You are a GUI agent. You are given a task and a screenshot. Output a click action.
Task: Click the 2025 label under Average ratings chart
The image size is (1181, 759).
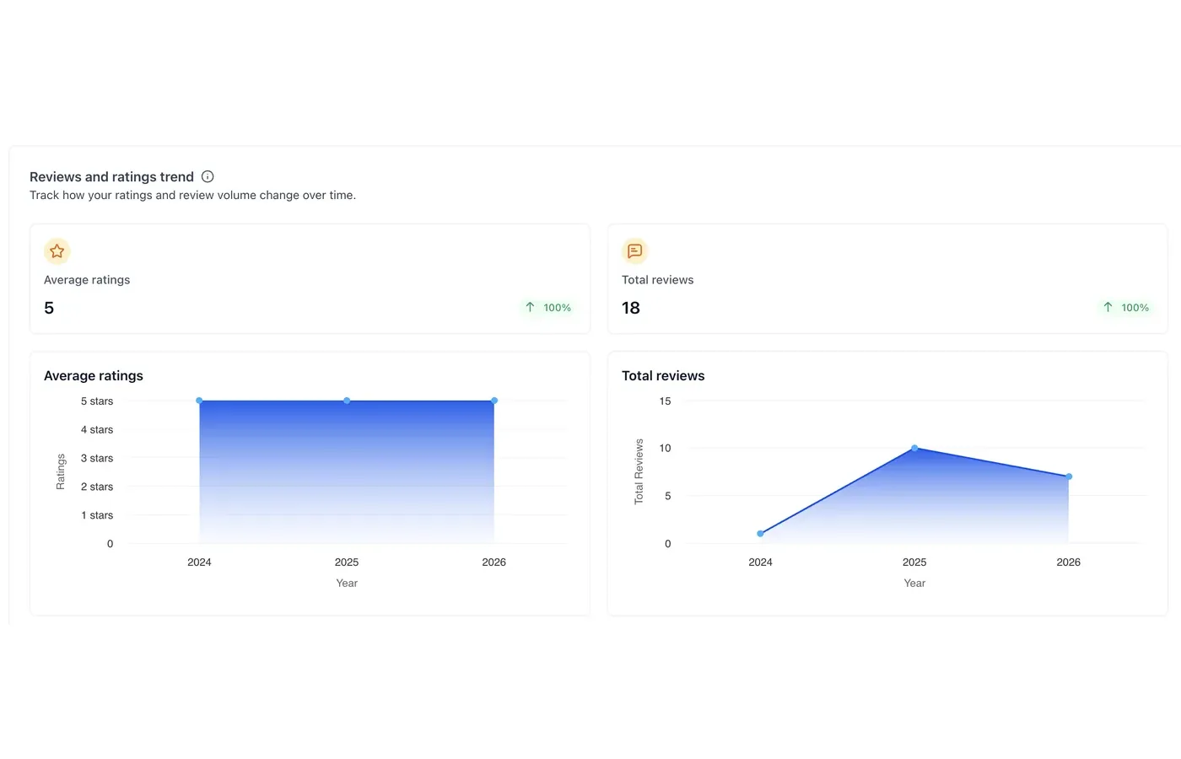[347, 563]
